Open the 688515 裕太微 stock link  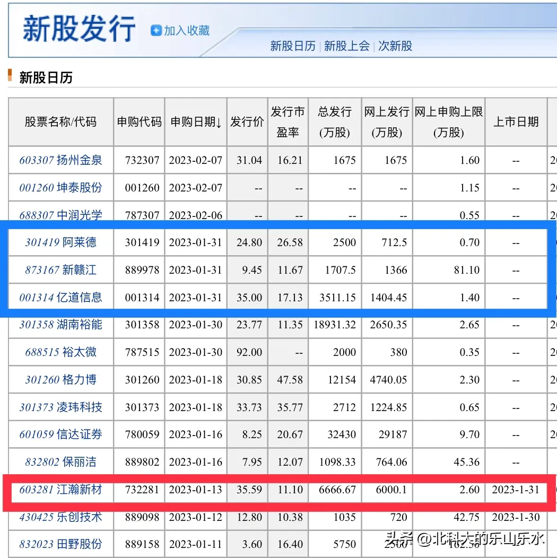pyautogui.click(x=61, y=352)
